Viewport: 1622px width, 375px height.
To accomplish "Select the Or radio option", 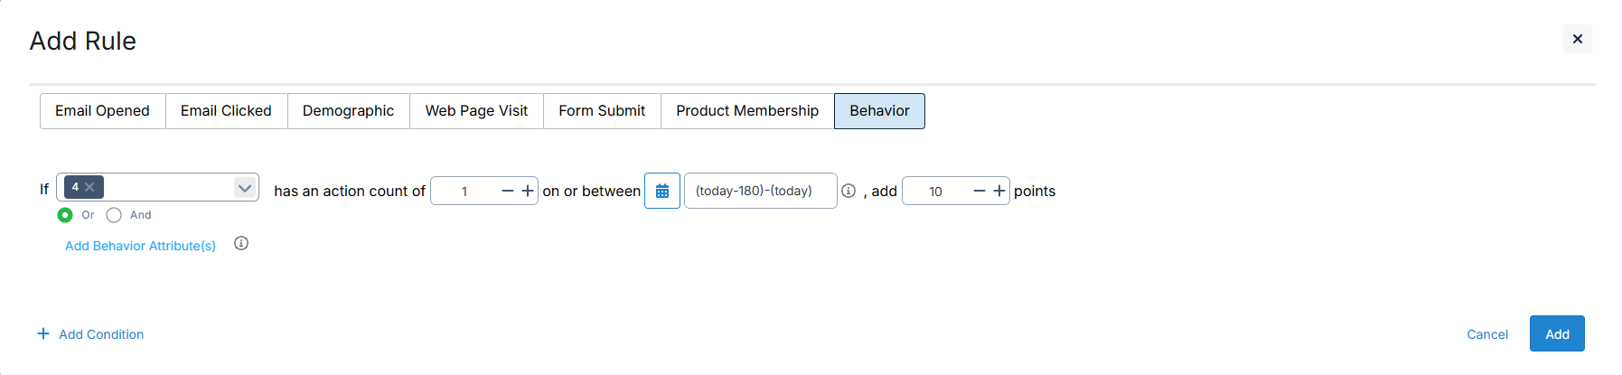I will 65,215.
